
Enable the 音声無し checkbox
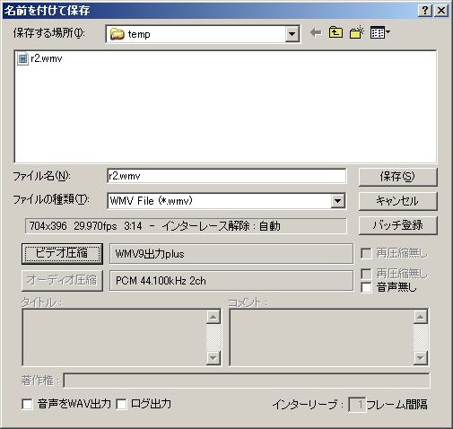click(x=366, y=287)
